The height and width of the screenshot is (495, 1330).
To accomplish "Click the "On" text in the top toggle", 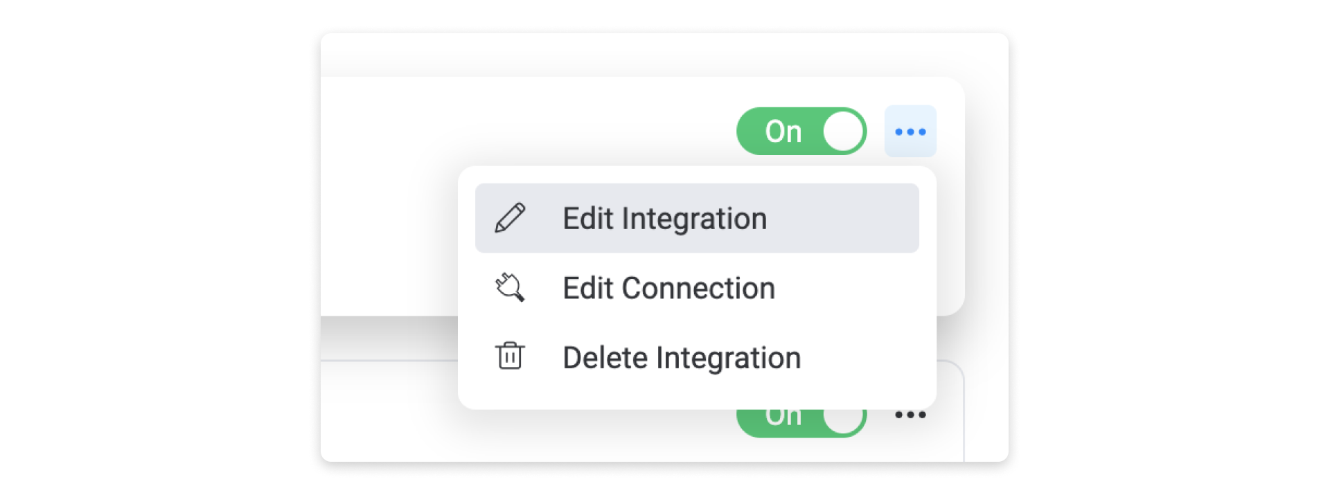I will coord(783,132).
